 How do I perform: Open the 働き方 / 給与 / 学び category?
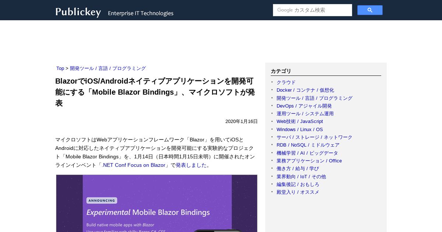pos(298,169)
